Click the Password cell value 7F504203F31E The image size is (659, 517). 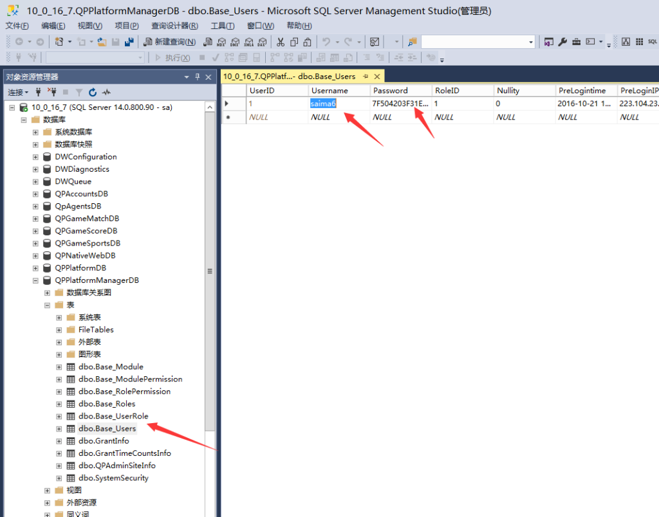(400, 104)
